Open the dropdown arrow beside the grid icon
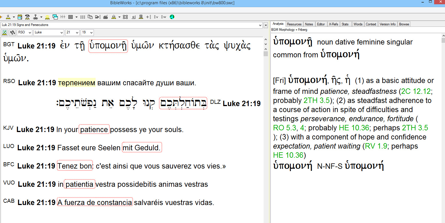 tap(76, 17)
